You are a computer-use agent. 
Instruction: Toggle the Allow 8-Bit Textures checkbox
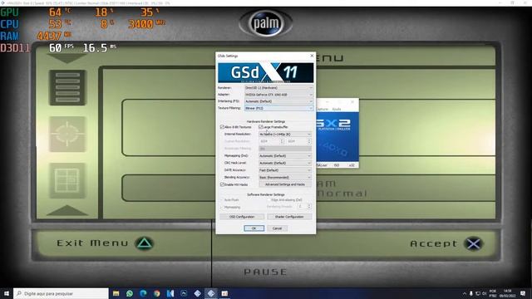(x=222, y=127)
